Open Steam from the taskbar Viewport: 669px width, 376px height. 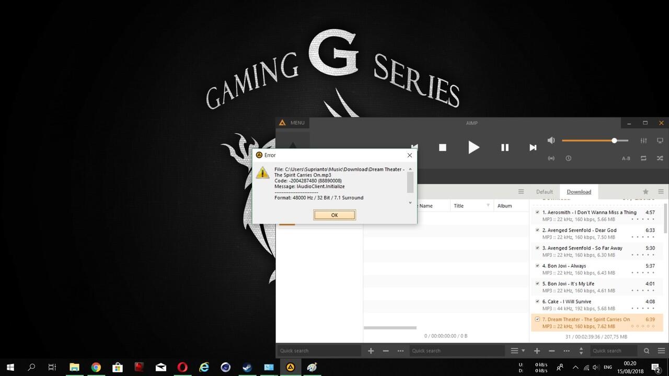(247, 367)
